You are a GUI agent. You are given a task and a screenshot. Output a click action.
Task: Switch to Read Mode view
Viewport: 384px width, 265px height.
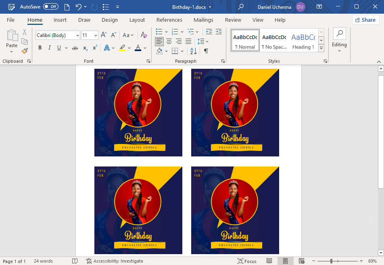[x=269, y=261]
